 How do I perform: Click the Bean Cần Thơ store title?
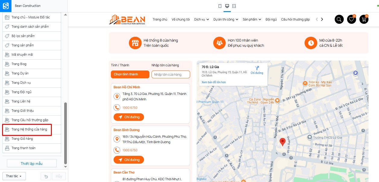click(124, 172)
